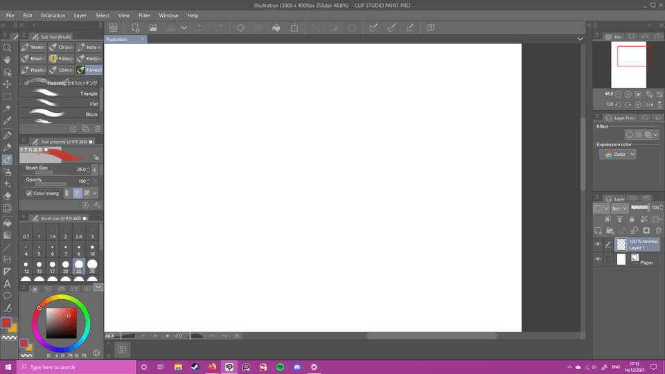Click the Scale/Rotate transform icon
The width and height of the screenshot is (665, 374).
294,28
